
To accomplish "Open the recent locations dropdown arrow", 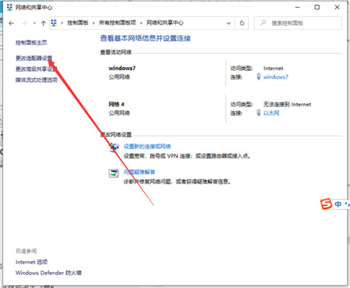I will coord(34,23).
